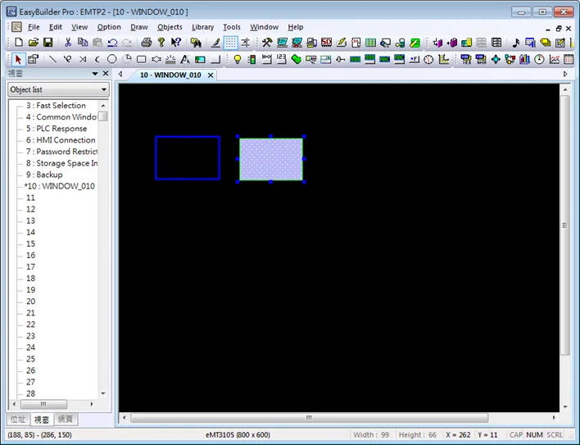Add a Function Key green object

click(297, 59)
